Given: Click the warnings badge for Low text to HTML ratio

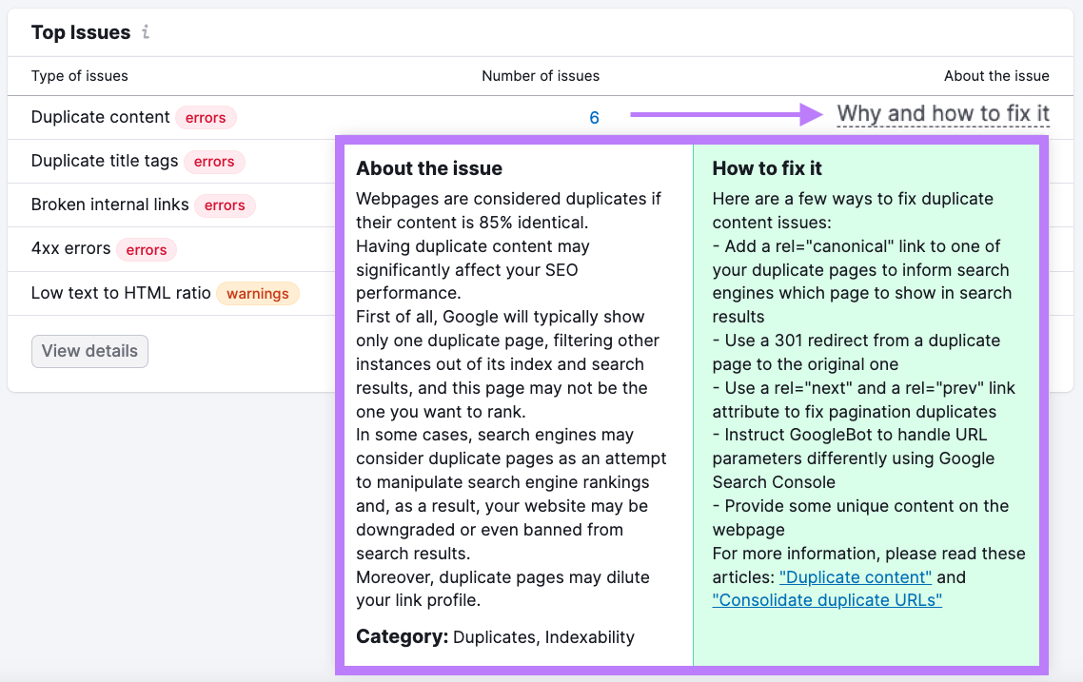Looking at the screenshot, I should 257,293.
